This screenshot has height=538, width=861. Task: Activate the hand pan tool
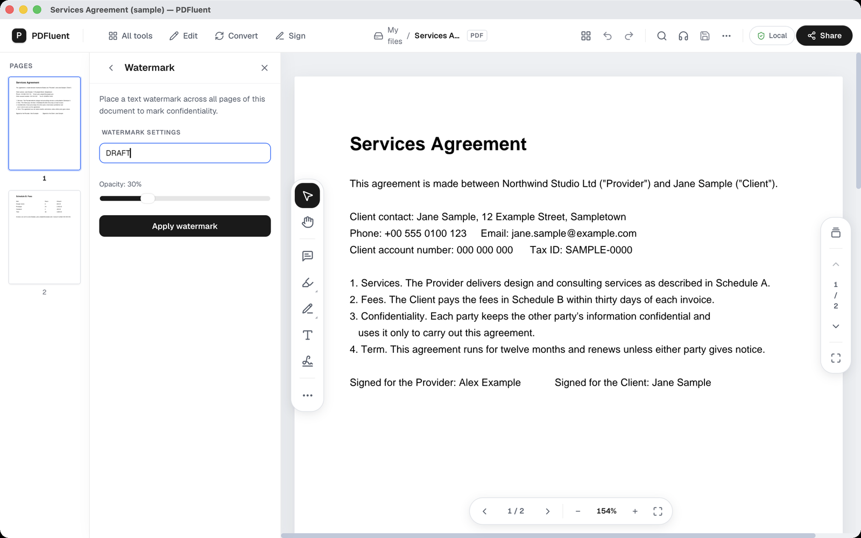(307, 222)
